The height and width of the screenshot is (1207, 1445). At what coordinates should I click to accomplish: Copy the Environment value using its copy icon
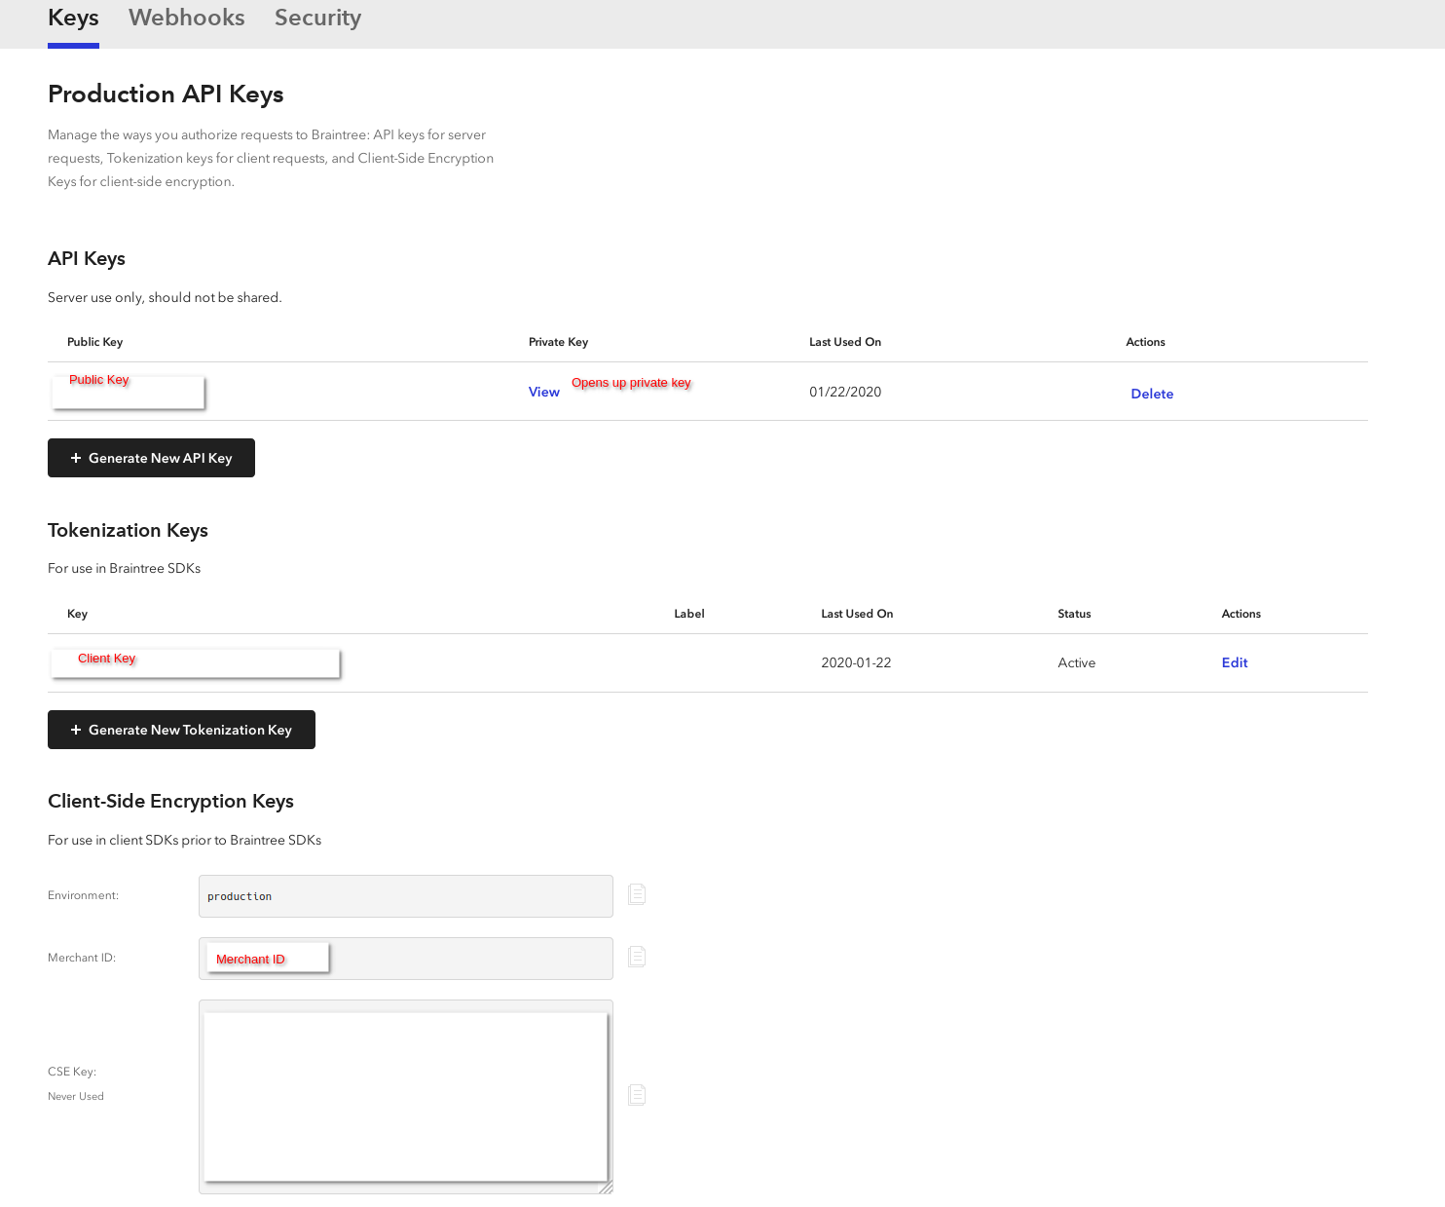click(637, 894)
